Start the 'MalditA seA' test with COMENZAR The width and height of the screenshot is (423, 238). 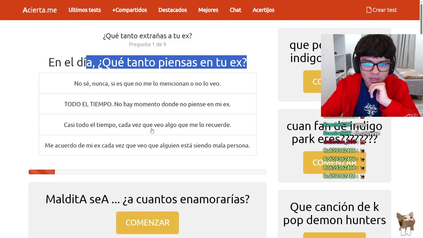pyautogui.click(x=147, y=223)
